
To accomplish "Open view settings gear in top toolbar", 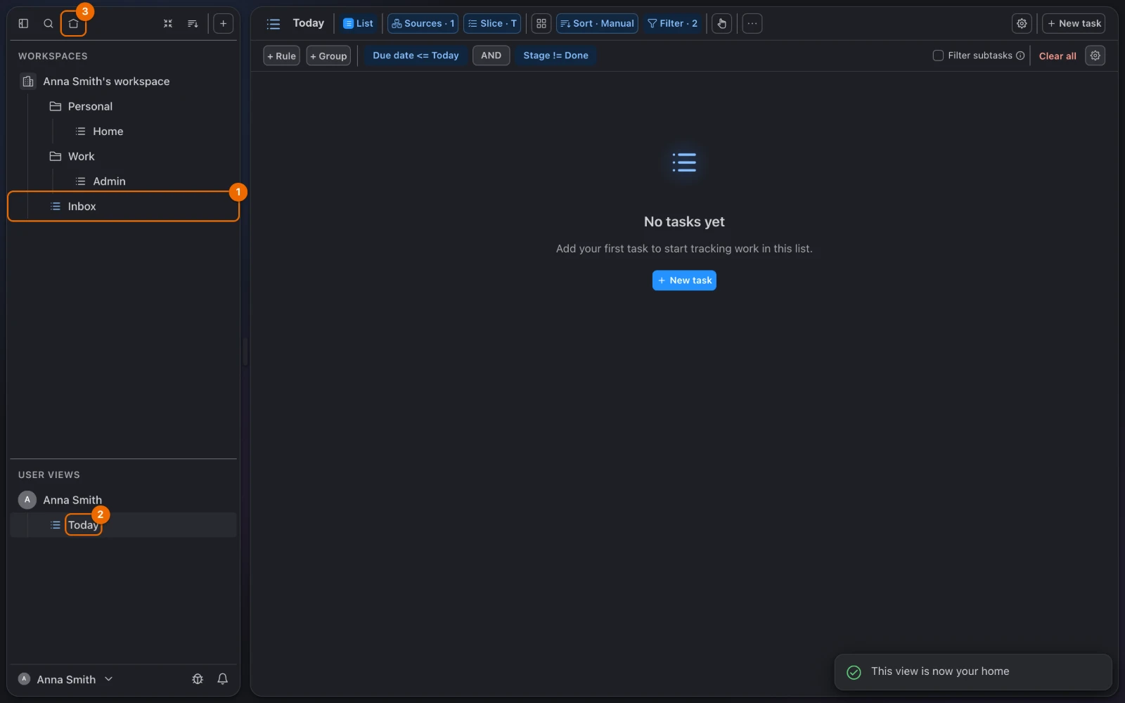I will coord(1022,23).
